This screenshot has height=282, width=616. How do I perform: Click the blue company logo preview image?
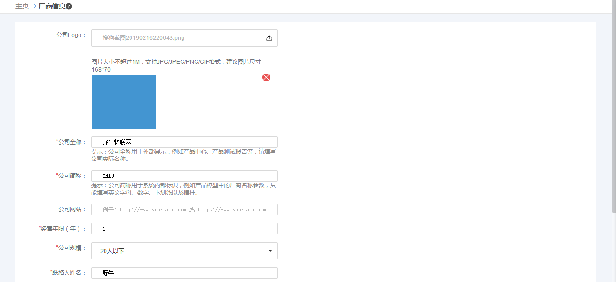click(123, 102)
